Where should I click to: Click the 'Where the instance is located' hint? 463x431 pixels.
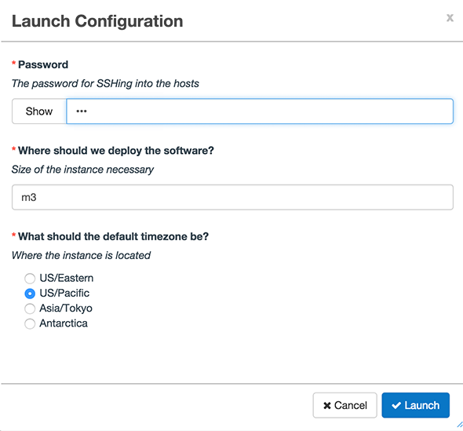point(81,255)
